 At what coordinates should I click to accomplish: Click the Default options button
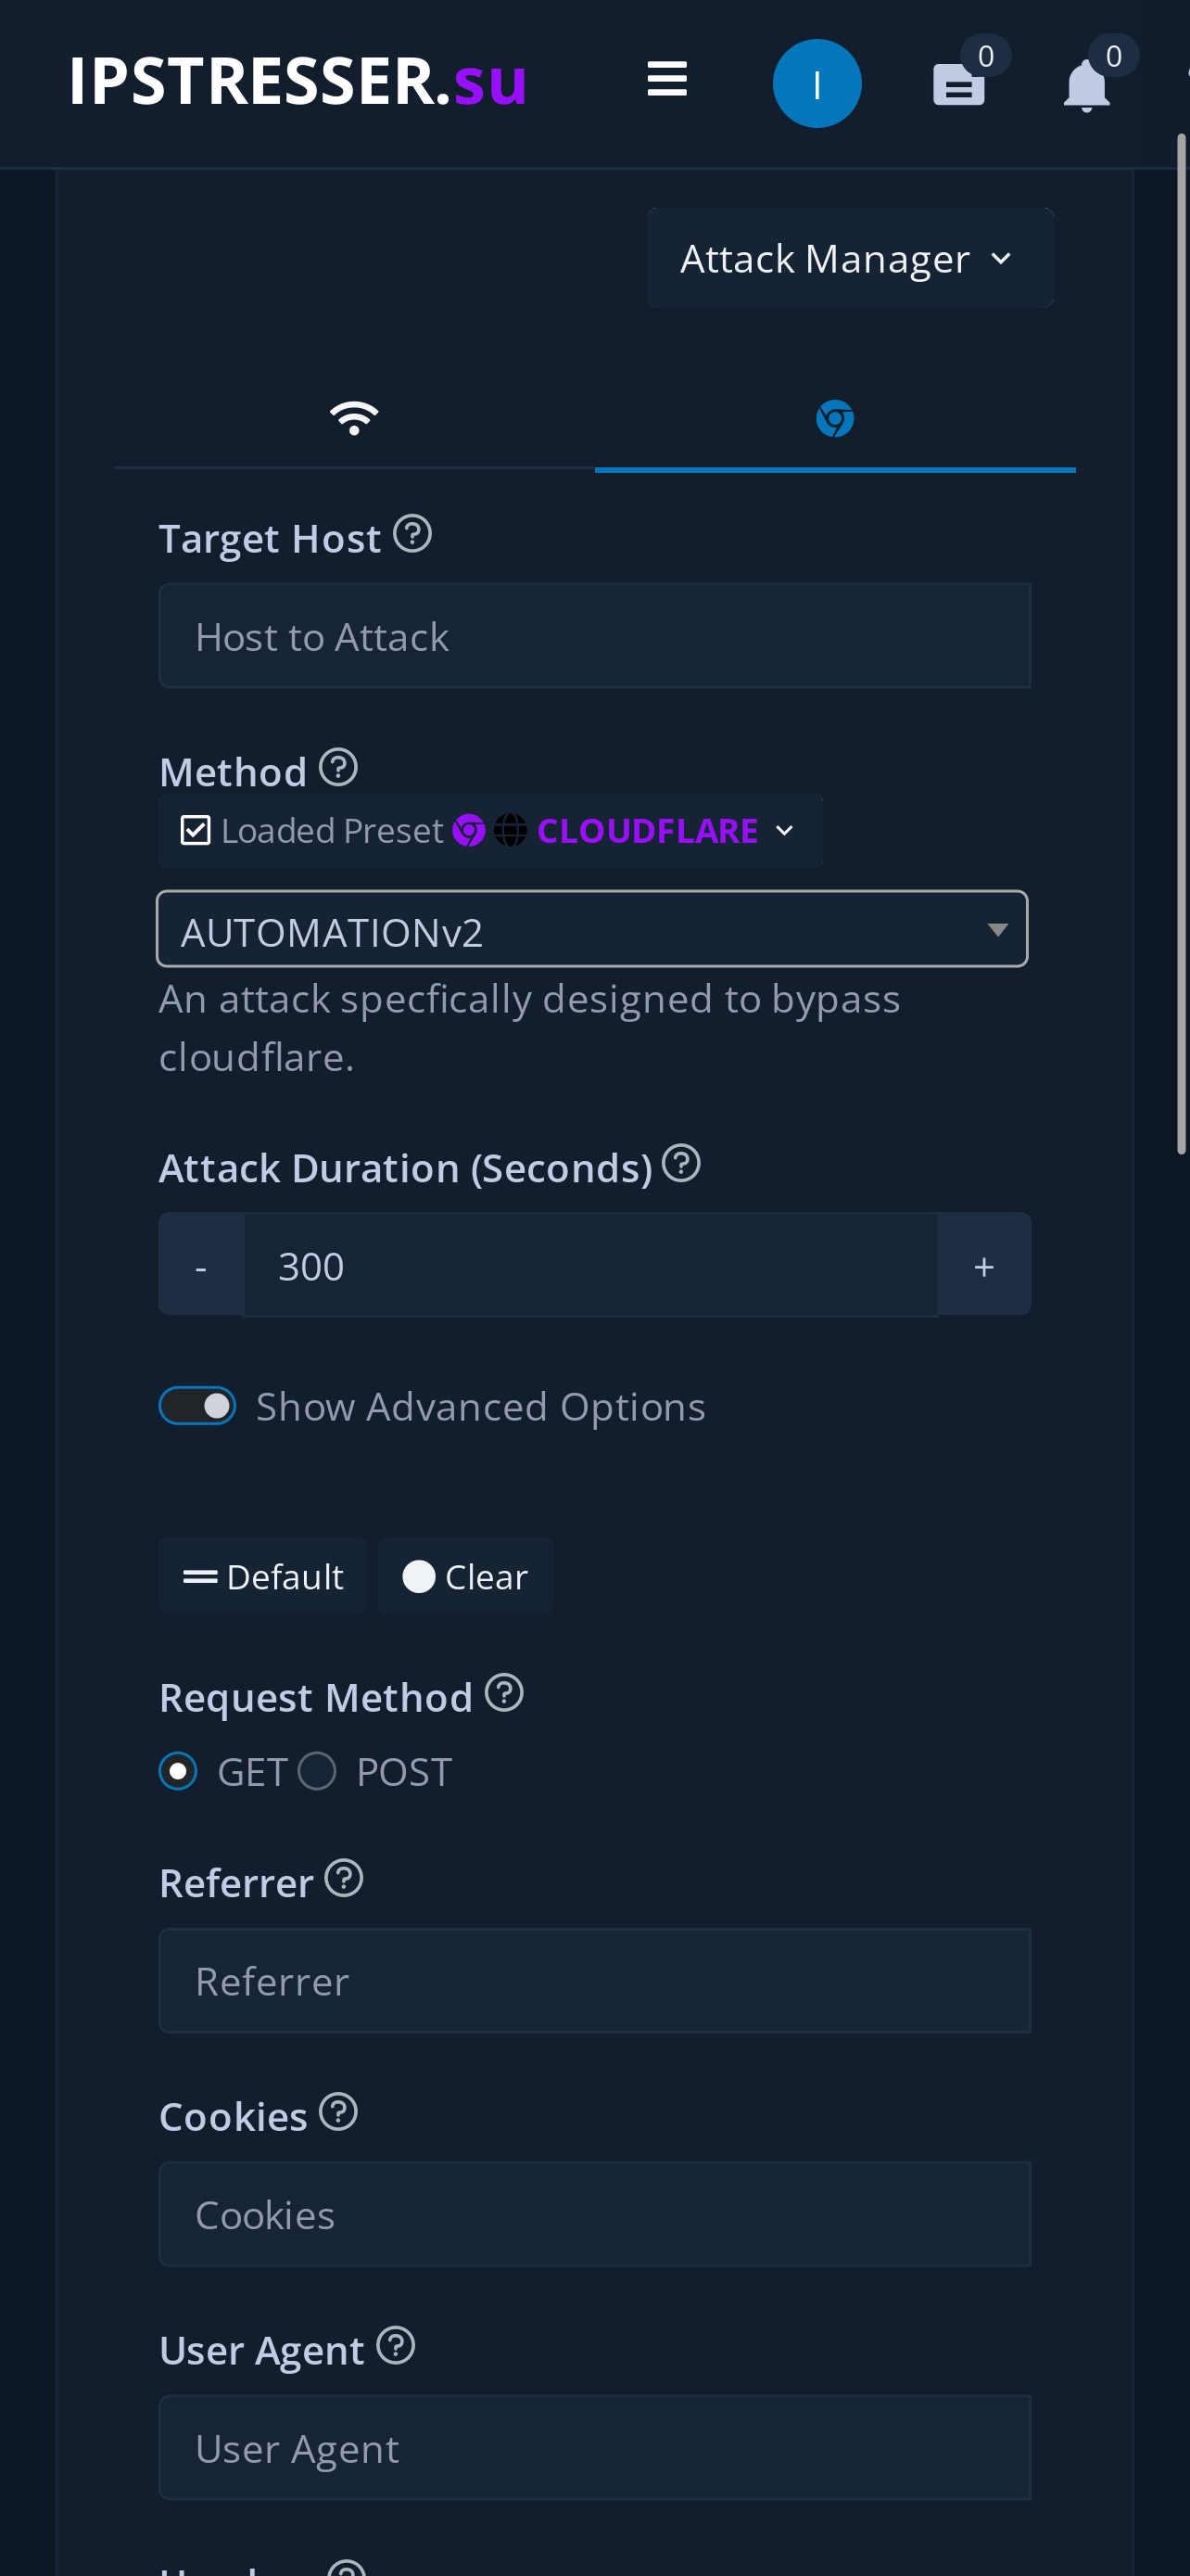[261, 1576]
